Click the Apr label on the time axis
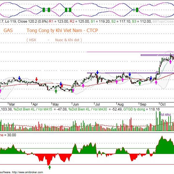Screen dimensions: 174x174 coord(35,104)
